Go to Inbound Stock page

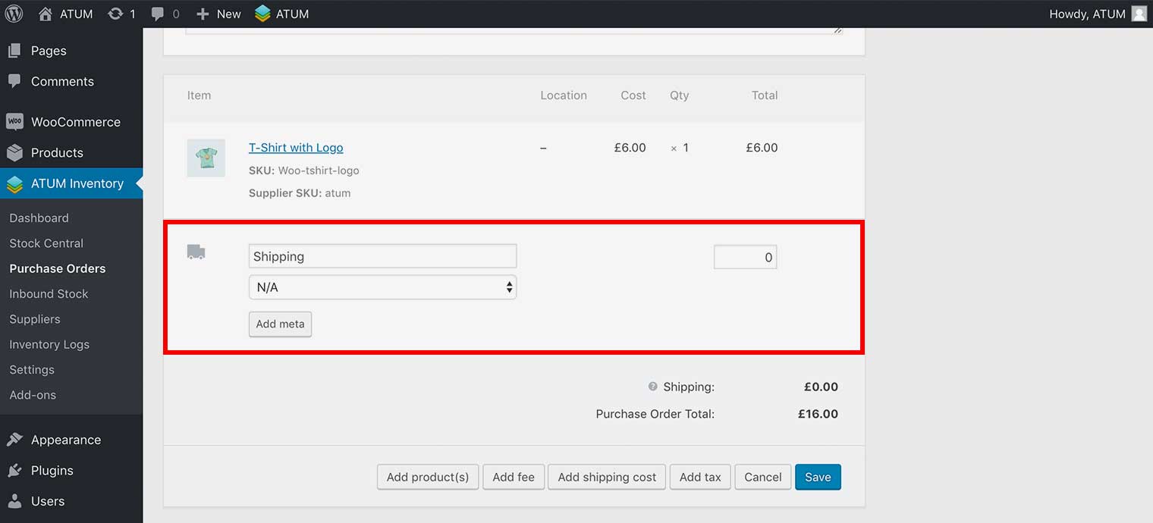(49, 294)
